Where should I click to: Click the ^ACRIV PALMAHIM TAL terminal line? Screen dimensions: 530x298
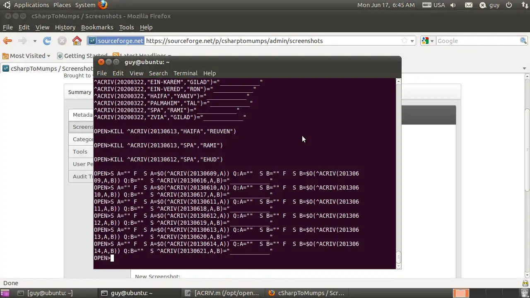tap(173, 103)
